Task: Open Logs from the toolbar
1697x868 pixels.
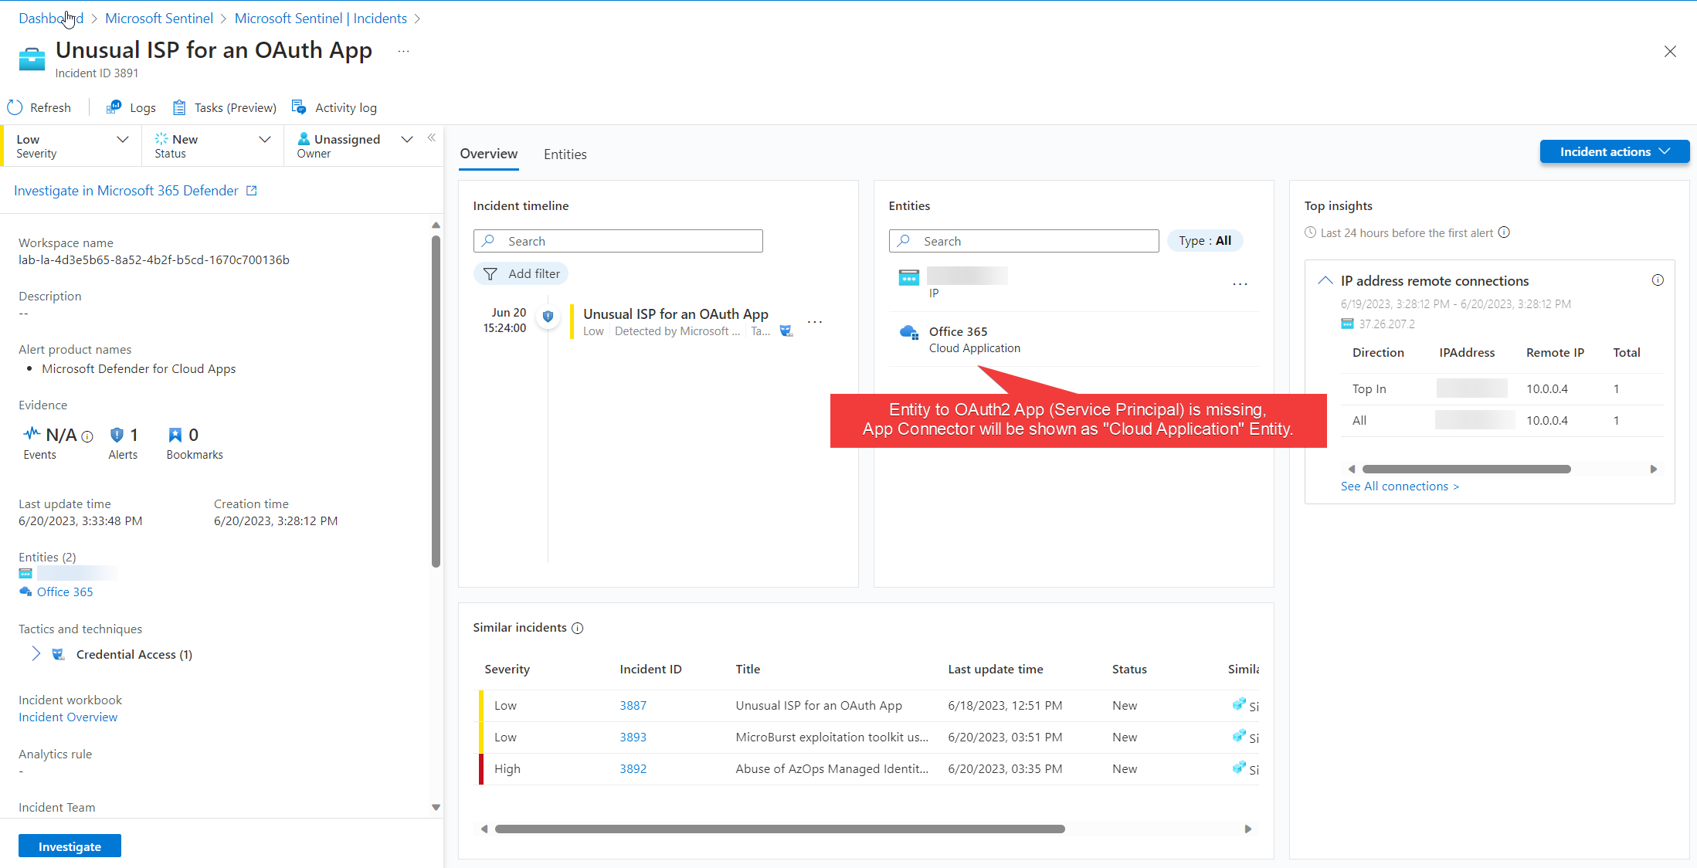Action: 131,107
